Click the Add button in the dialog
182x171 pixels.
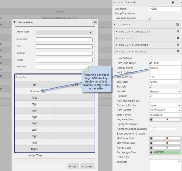click(73, 166)
